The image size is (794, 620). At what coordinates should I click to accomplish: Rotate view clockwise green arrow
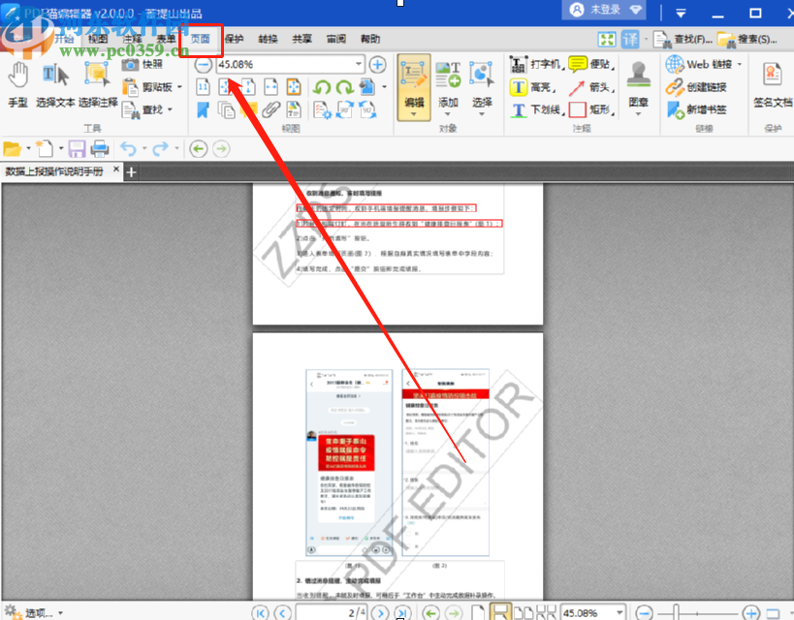click(345, 87)
